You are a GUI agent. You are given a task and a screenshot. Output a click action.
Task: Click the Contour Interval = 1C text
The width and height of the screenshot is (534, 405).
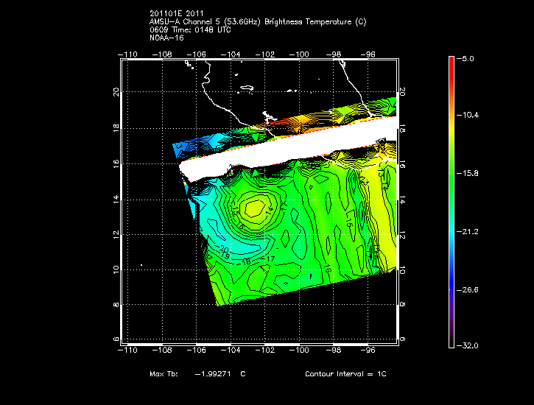(345, 374)
